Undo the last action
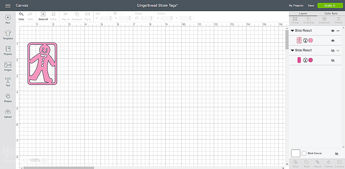This screenshot has height=169, width=345. coord(21,16)
